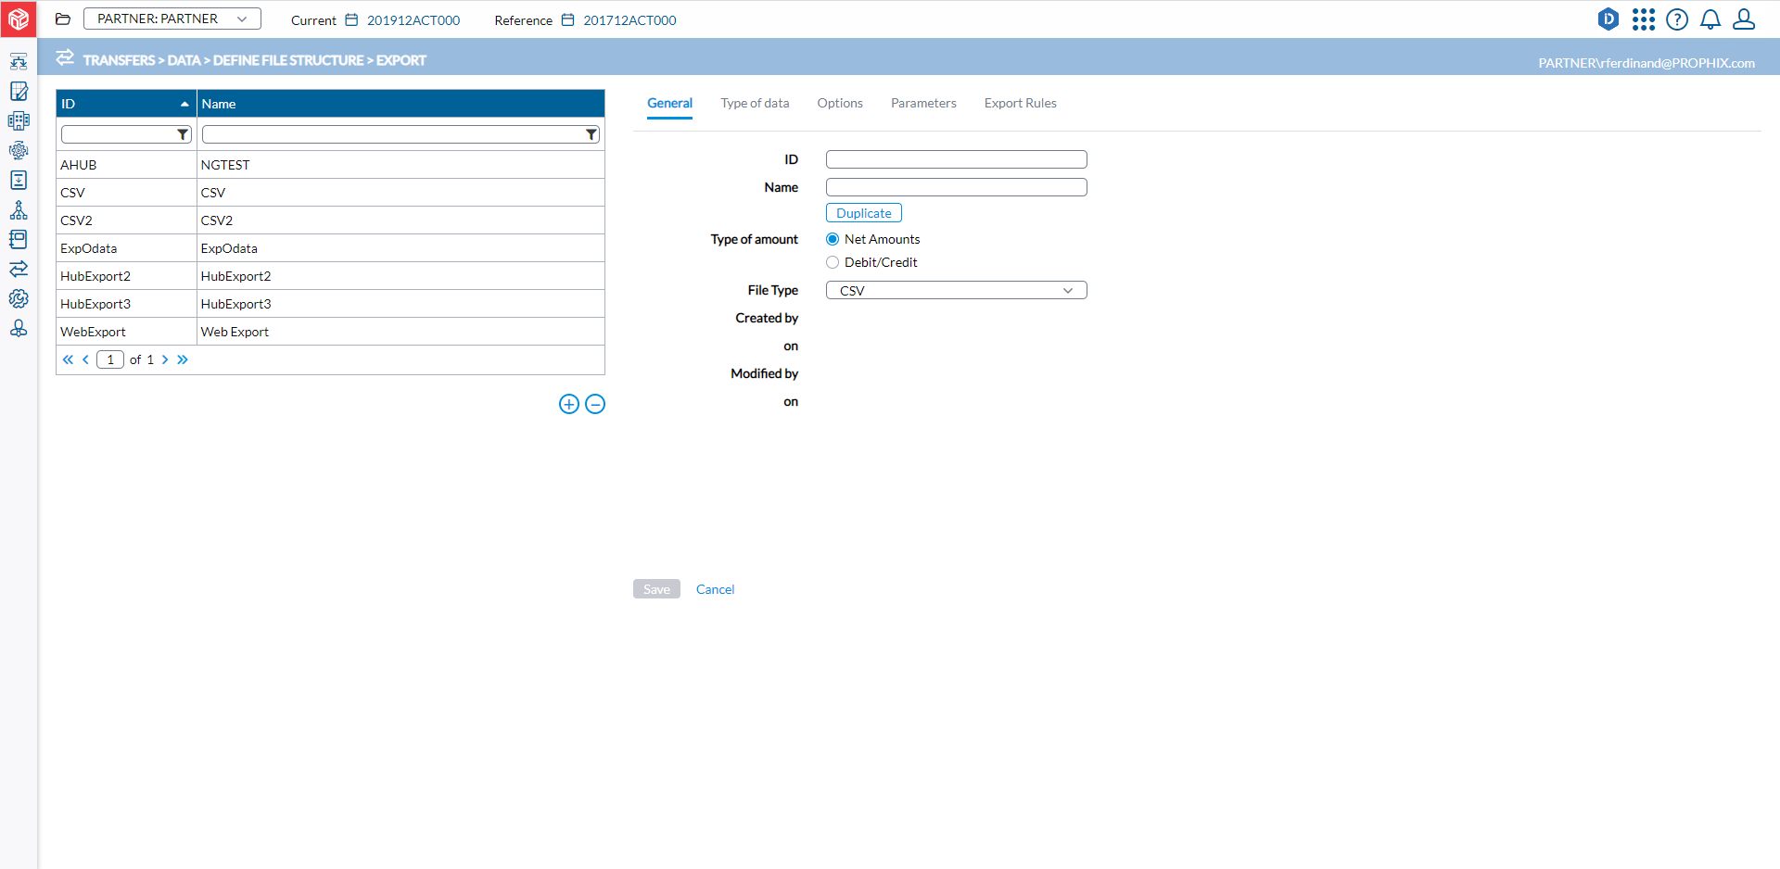Open the notifications bell icon
Screen dimensions: 1780x869
[x=1710, y=19]
